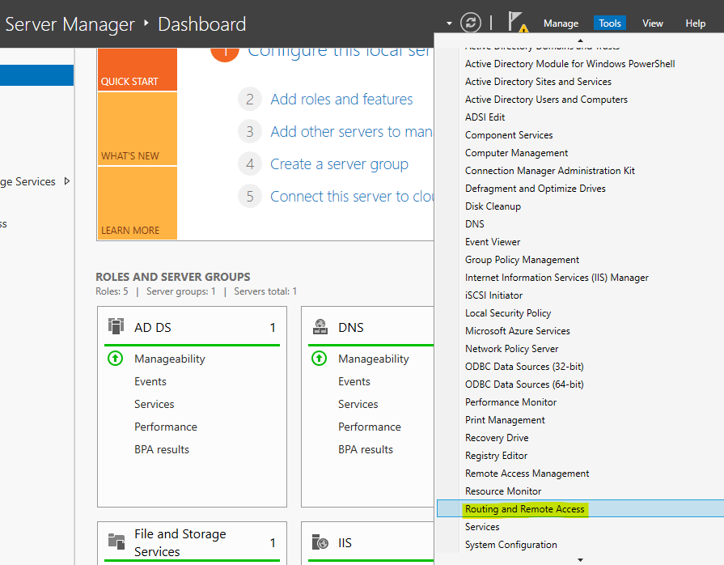The image size is (724, 565).
Task: Select Routing and Remote Access from Tools menu
Action: (524, 509)
